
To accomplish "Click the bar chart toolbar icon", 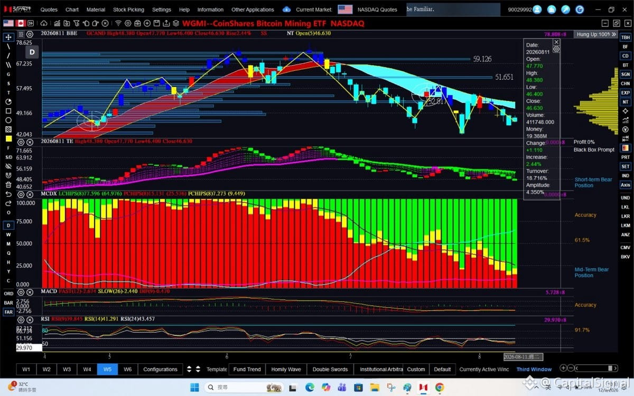I will click(57, 23).
